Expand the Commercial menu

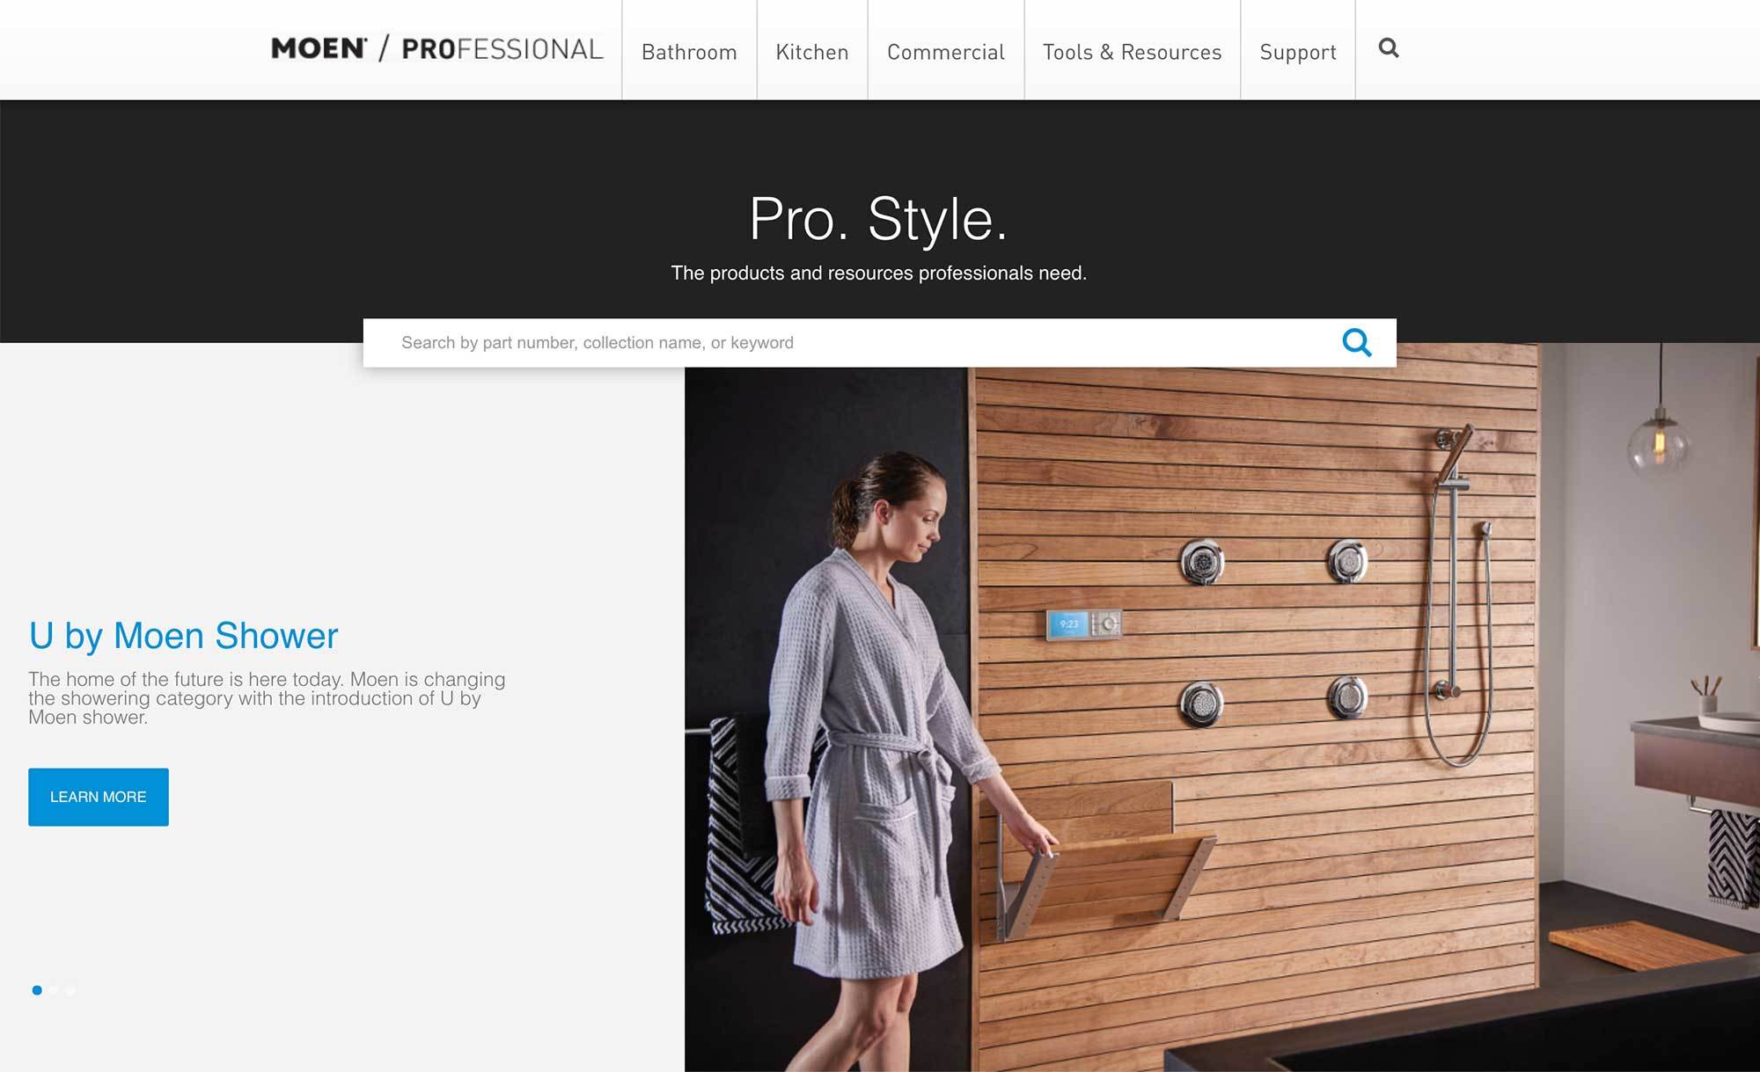[946, 52]
